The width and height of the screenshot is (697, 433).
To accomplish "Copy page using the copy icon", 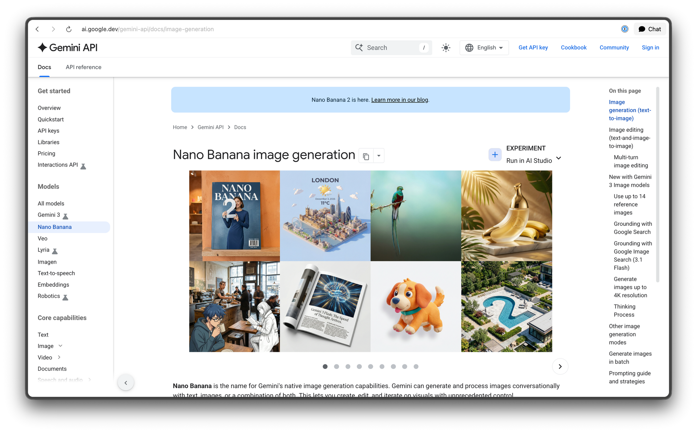I will tap(366, 156).
